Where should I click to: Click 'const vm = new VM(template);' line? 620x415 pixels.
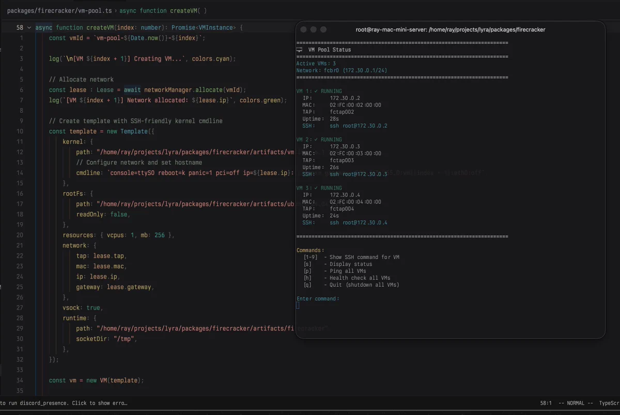click(96, 380)
